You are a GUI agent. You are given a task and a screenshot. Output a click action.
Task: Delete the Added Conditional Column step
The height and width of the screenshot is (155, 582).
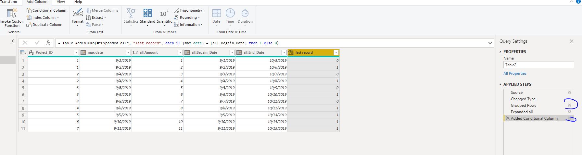508,118
